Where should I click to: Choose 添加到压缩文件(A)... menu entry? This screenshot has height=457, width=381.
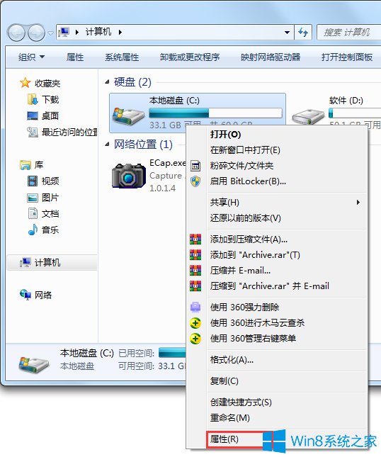pyautogui.click(x=277, y=239)
